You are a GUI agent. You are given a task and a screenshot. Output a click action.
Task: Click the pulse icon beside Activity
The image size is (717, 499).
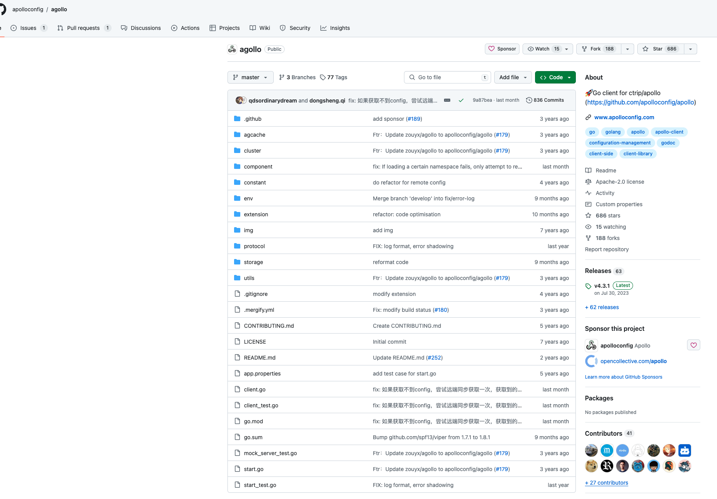[588, 193]
